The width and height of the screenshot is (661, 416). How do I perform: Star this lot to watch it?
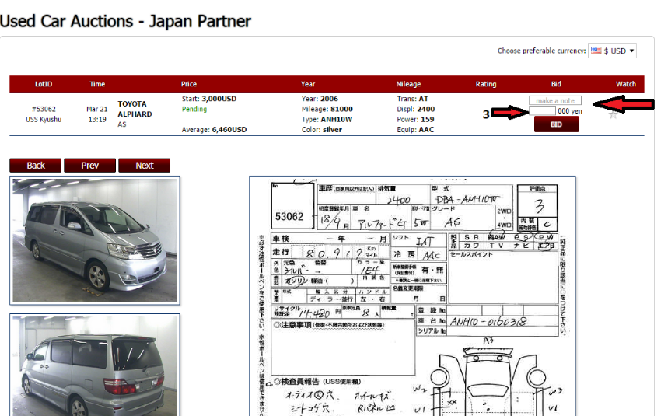point(614,114)
